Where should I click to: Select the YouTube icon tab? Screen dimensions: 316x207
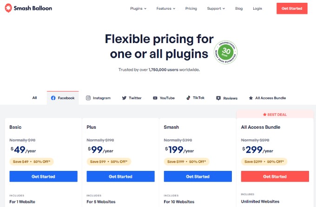tap(156, 98)
